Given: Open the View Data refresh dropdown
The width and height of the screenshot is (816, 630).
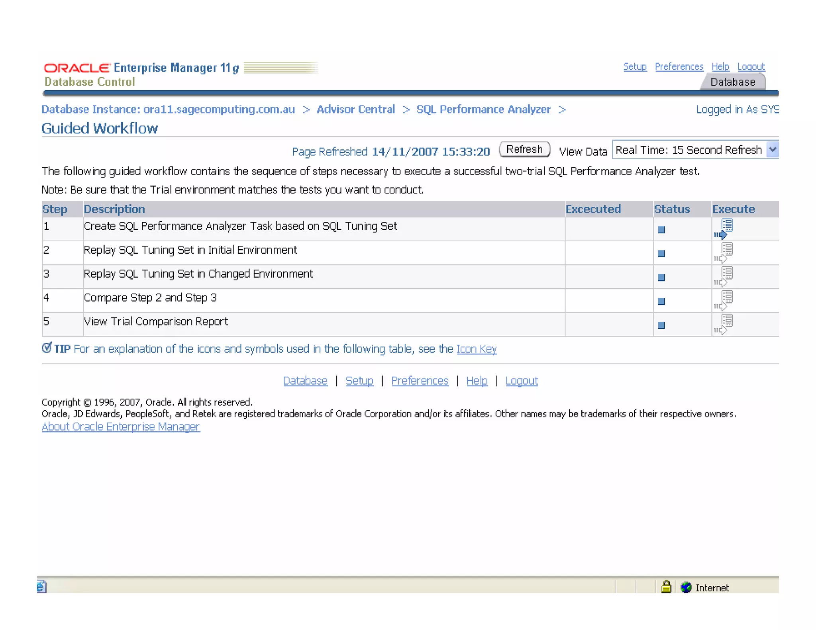Looking at the screenshot, I should pyautogui.click(x=695, y=150).
